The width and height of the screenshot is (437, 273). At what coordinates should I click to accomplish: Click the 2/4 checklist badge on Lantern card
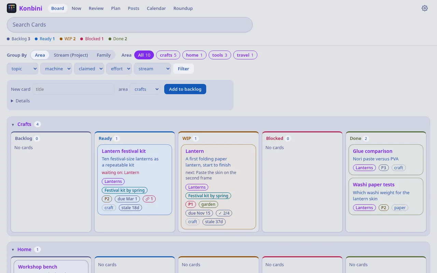click(224, 213)
